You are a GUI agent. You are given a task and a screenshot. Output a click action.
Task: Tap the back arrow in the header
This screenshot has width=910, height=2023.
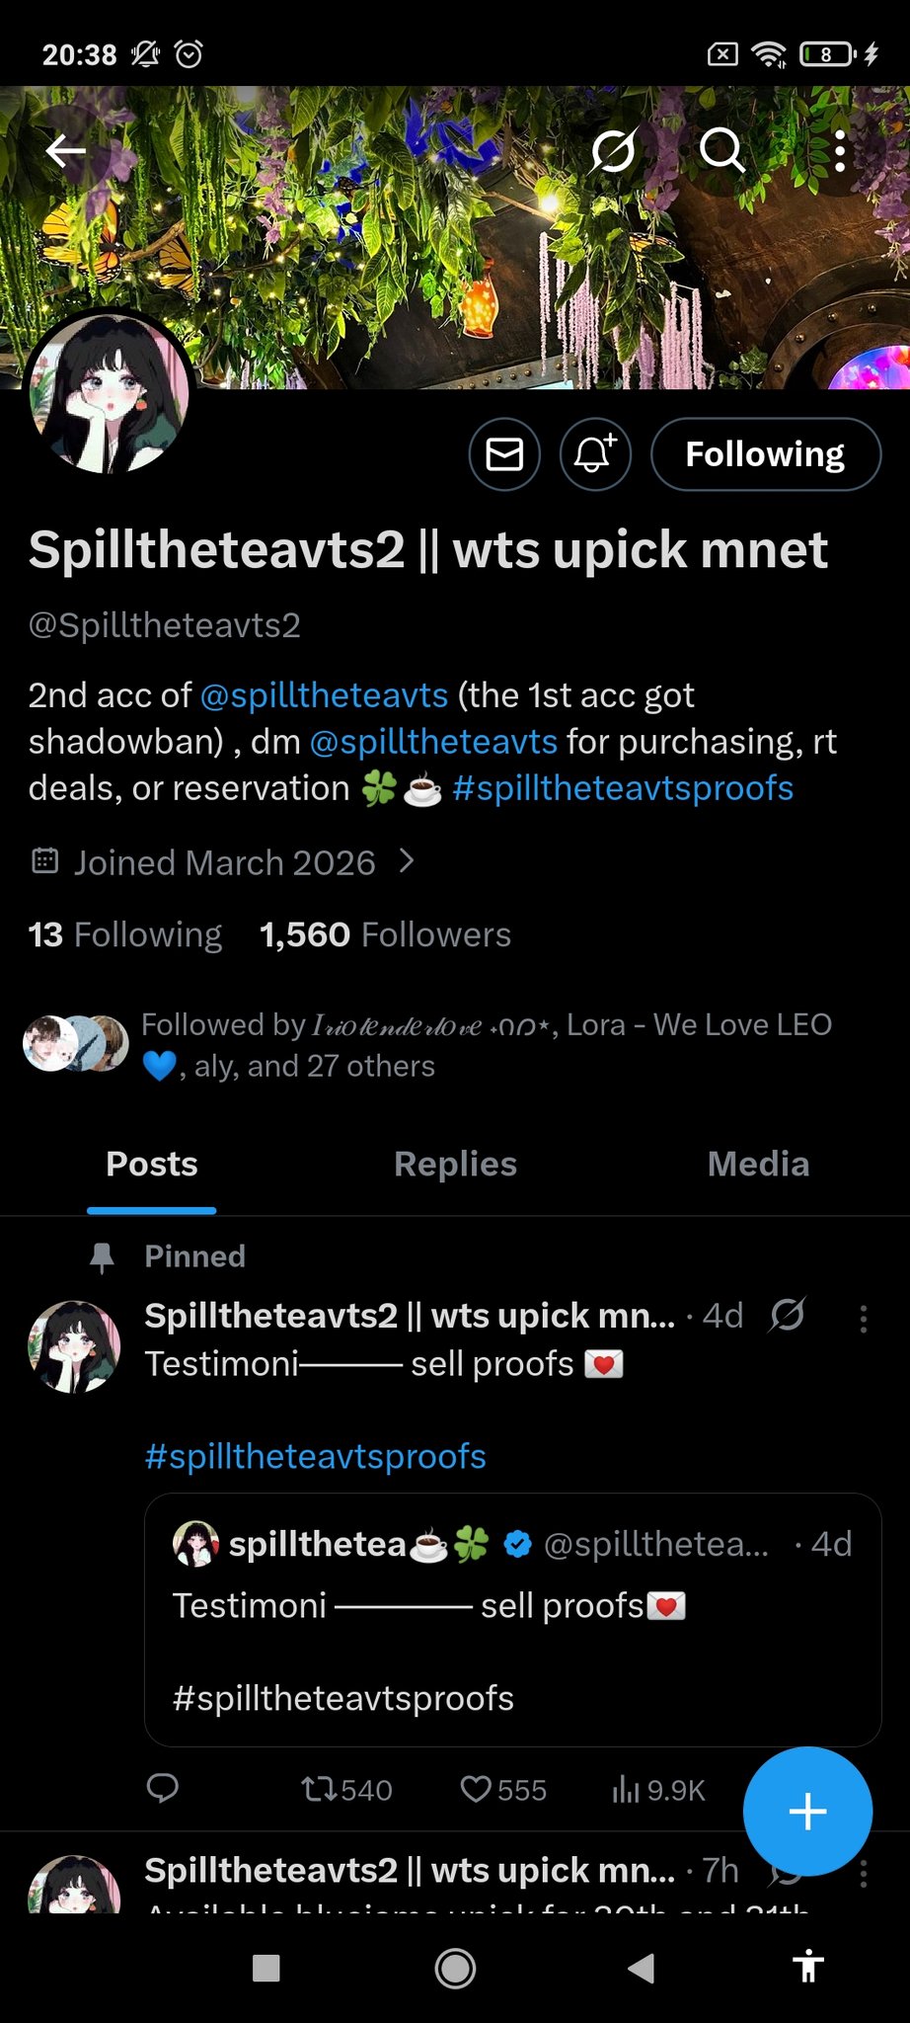pyautogui.click(x=66, y=151)
